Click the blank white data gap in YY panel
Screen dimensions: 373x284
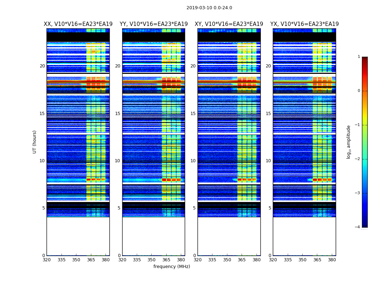(x=154, y=236)
